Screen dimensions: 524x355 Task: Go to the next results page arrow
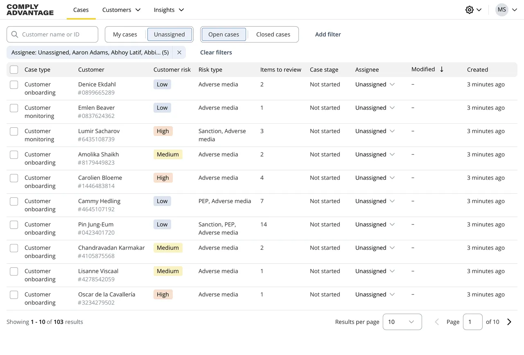point(509,322)
